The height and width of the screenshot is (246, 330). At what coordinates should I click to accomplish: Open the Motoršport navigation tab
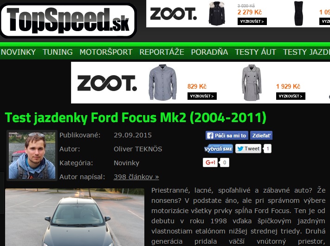pyautogui.click(x=106, y=52)
